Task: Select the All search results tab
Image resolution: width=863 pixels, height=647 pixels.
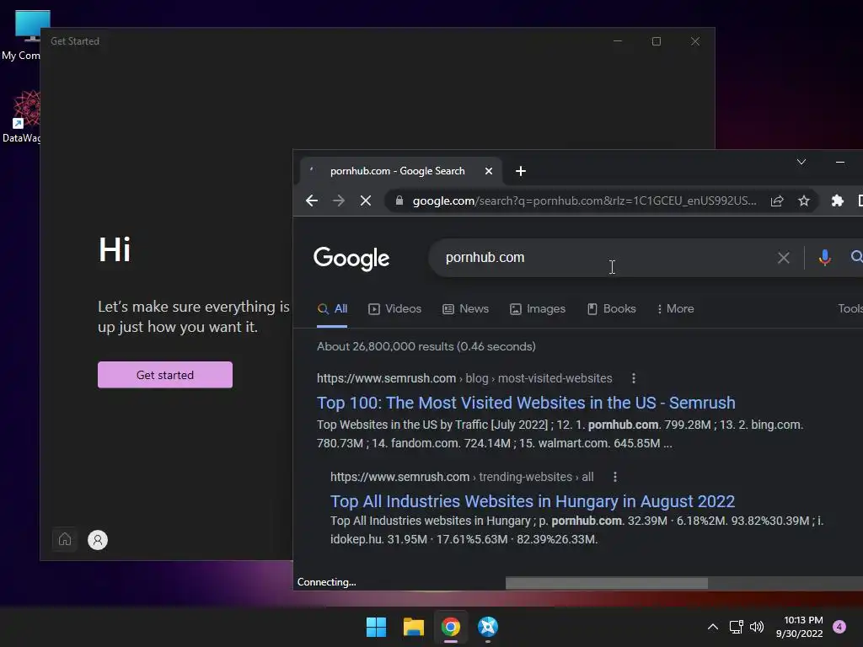Action: point(332,309)
